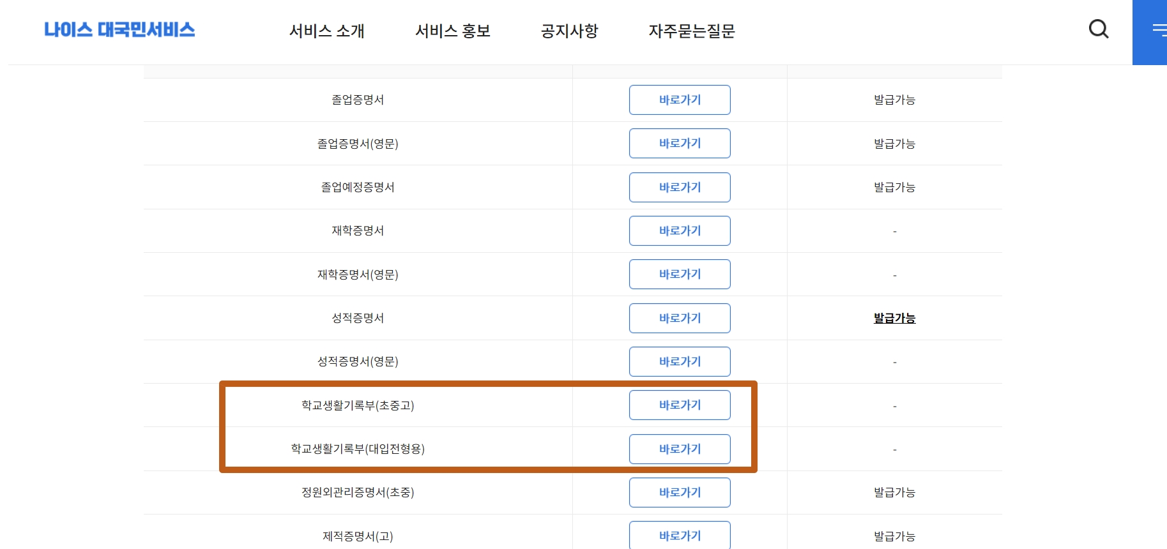Click 바로가기 for 재학증명서
This screenshot has height=549, width=1167.
[679, 230]
